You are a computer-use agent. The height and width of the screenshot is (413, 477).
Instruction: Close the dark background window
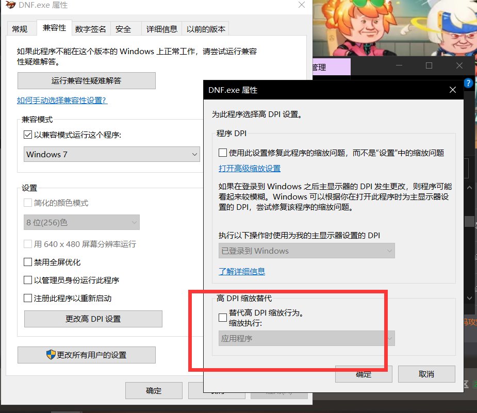[459, 65]
